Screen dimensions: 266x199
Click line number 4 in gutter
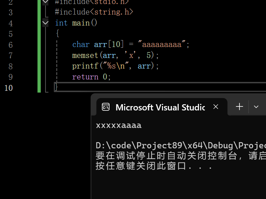click(x=11, y=23)
